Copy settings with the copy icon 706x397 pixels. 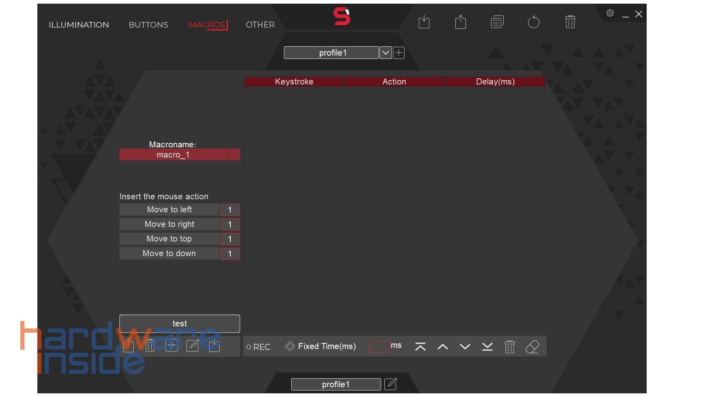(497, 22)
